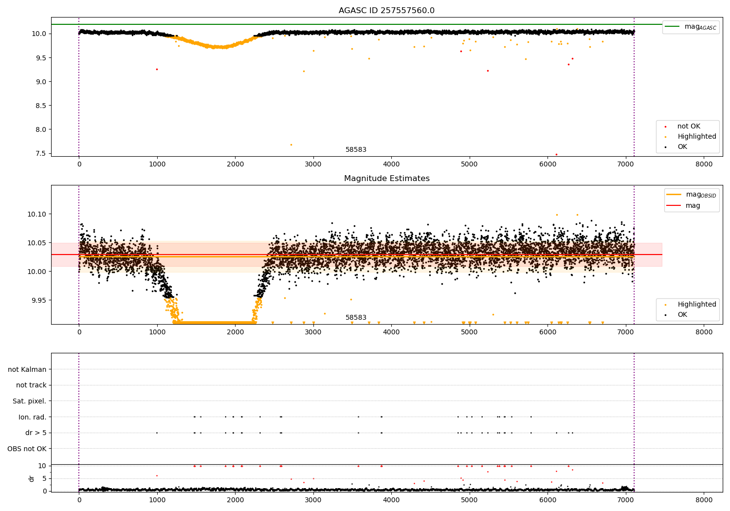This screenshot has height=511, width=730.
Task: Click the '9.0' y tick in top plot
Action: (x=40, y=81)
